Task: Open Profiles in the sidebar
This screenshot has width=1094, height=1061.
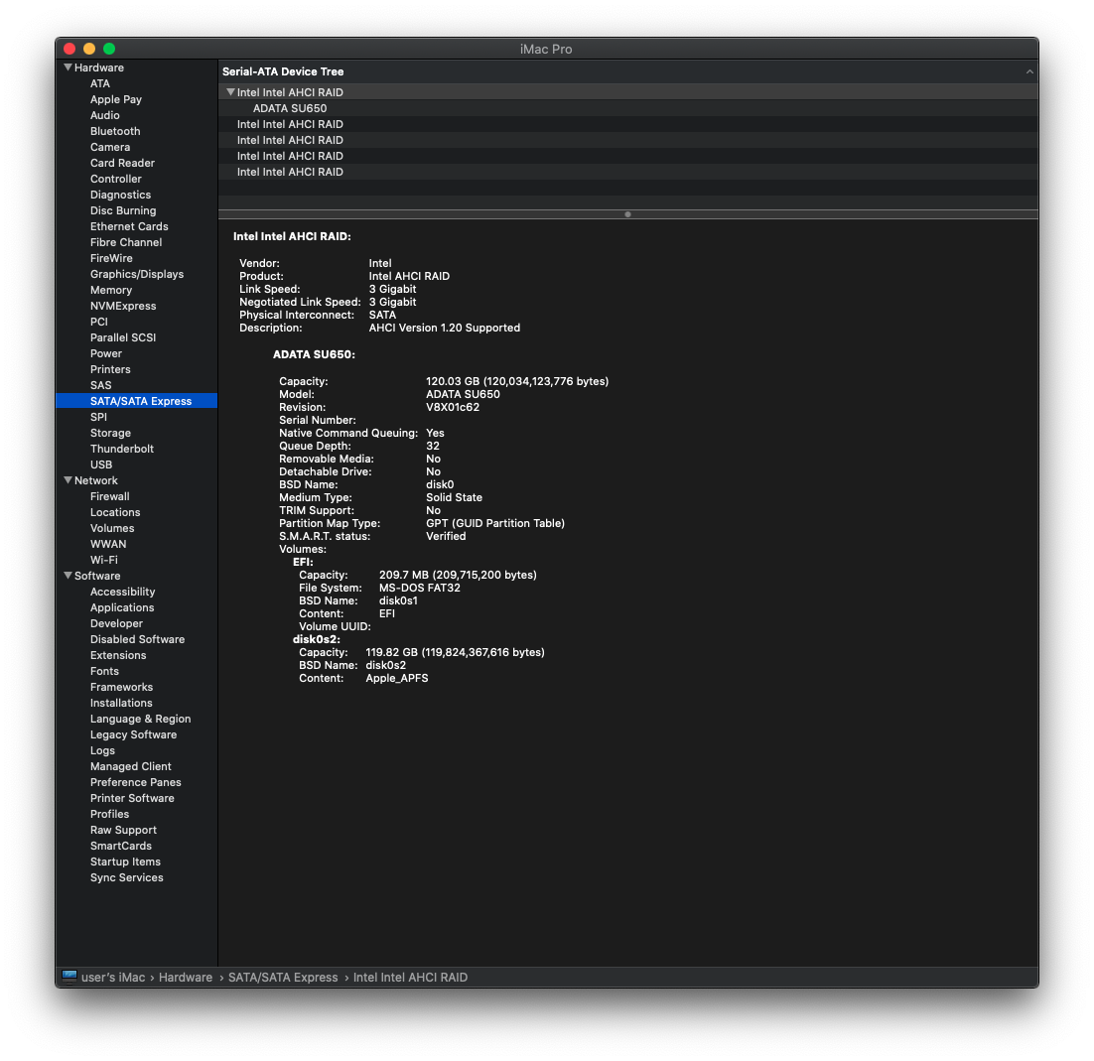Action: (x=109, y=815)
